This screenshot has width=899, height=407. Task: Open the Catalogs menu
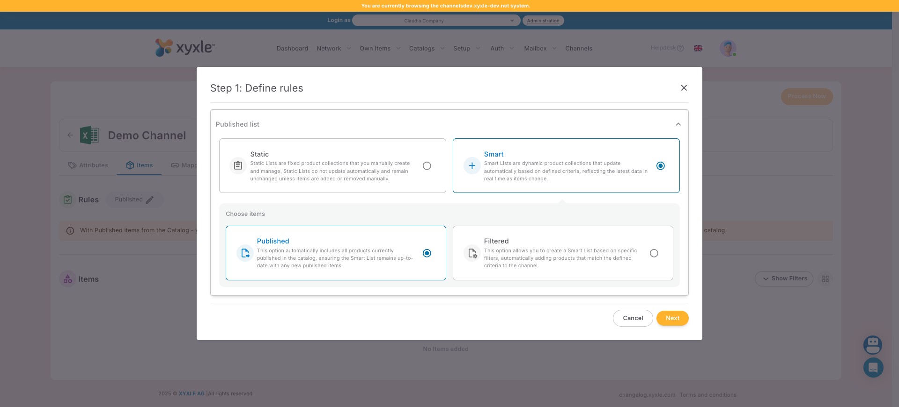(422, 49)
